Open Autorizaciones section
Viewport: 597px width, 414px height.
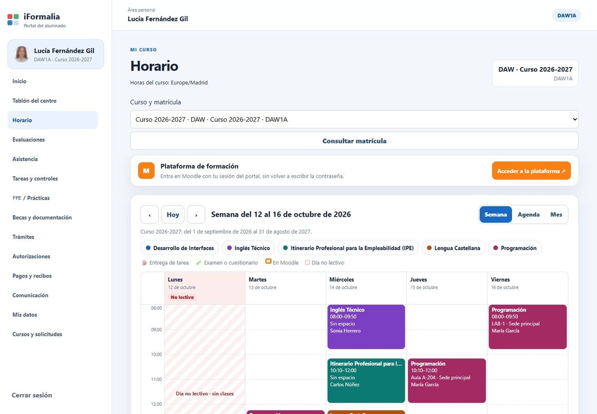[x=53, y=256]
